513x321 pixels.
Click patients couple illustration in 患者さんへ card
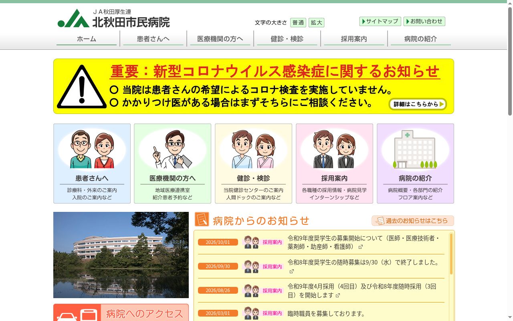tap(92, 149)
